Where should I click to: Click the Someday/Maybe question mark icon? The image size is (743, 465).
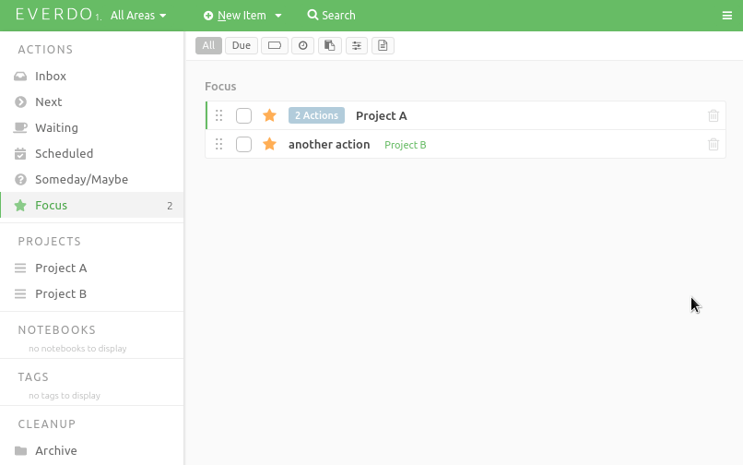coord(20,179)
